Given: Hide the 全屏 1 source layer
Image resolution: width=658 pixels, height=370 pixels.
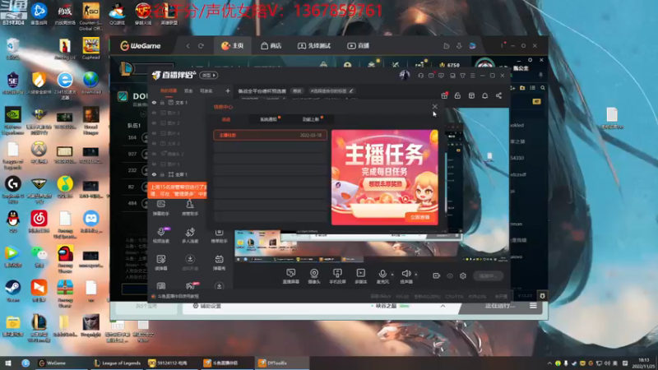Looking at the screenshot, I should pos(154,174).
